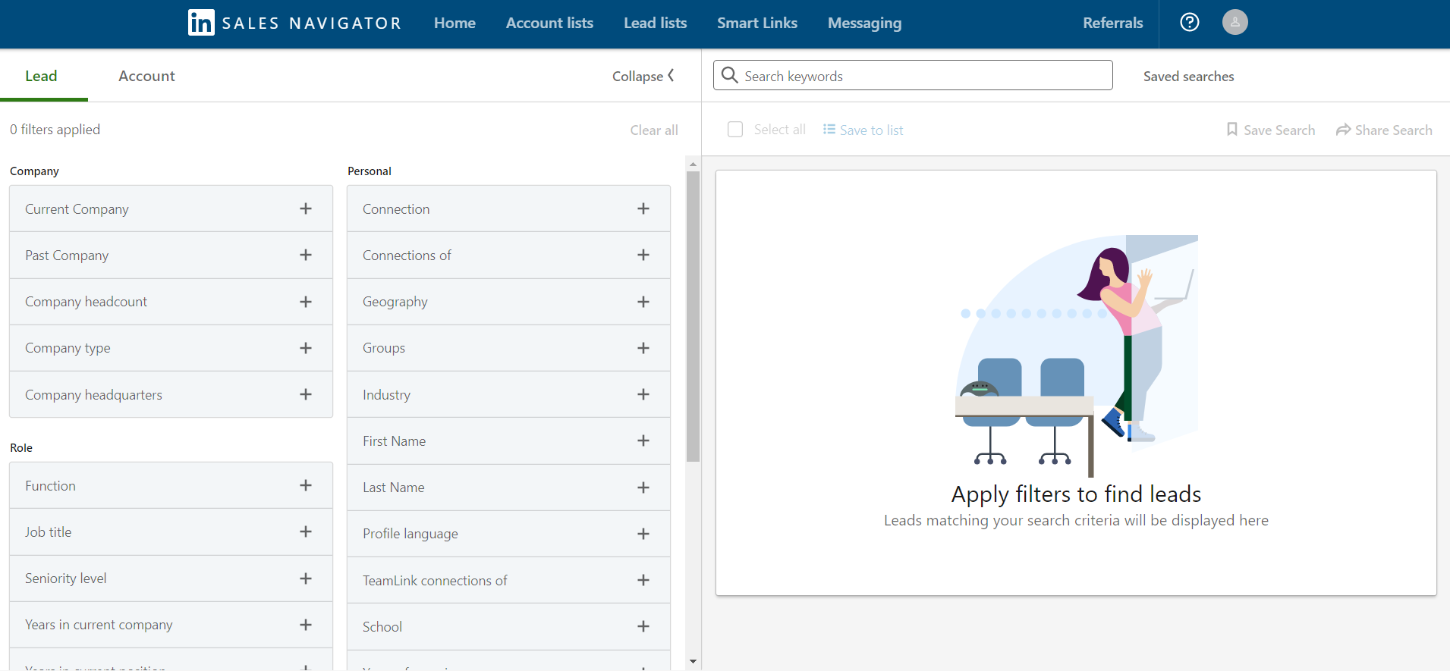Expand the Seniority level filter row
Image resolution: width=1450 pixels, height=671 pixels.
[x=171, y=579]
